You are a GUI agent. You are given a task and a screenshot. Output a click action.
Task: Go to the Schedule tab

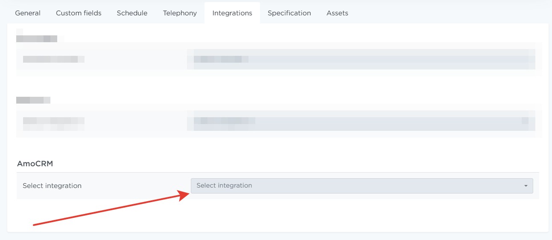132,13
